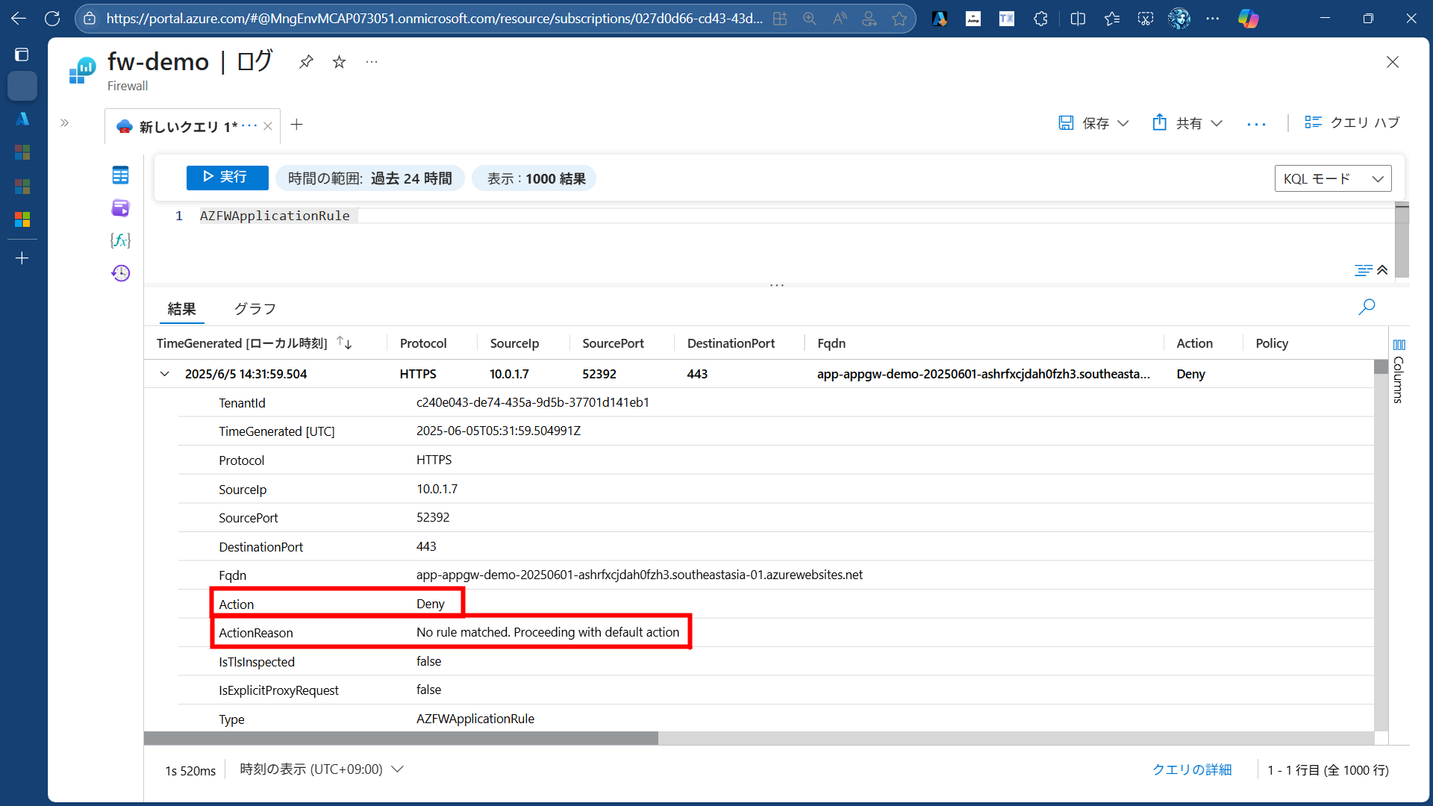Image resolution: width=1433 pixels, height=806 pixels.
Task: Open tab actions menu in the browser sidebar
Action: 22,54
